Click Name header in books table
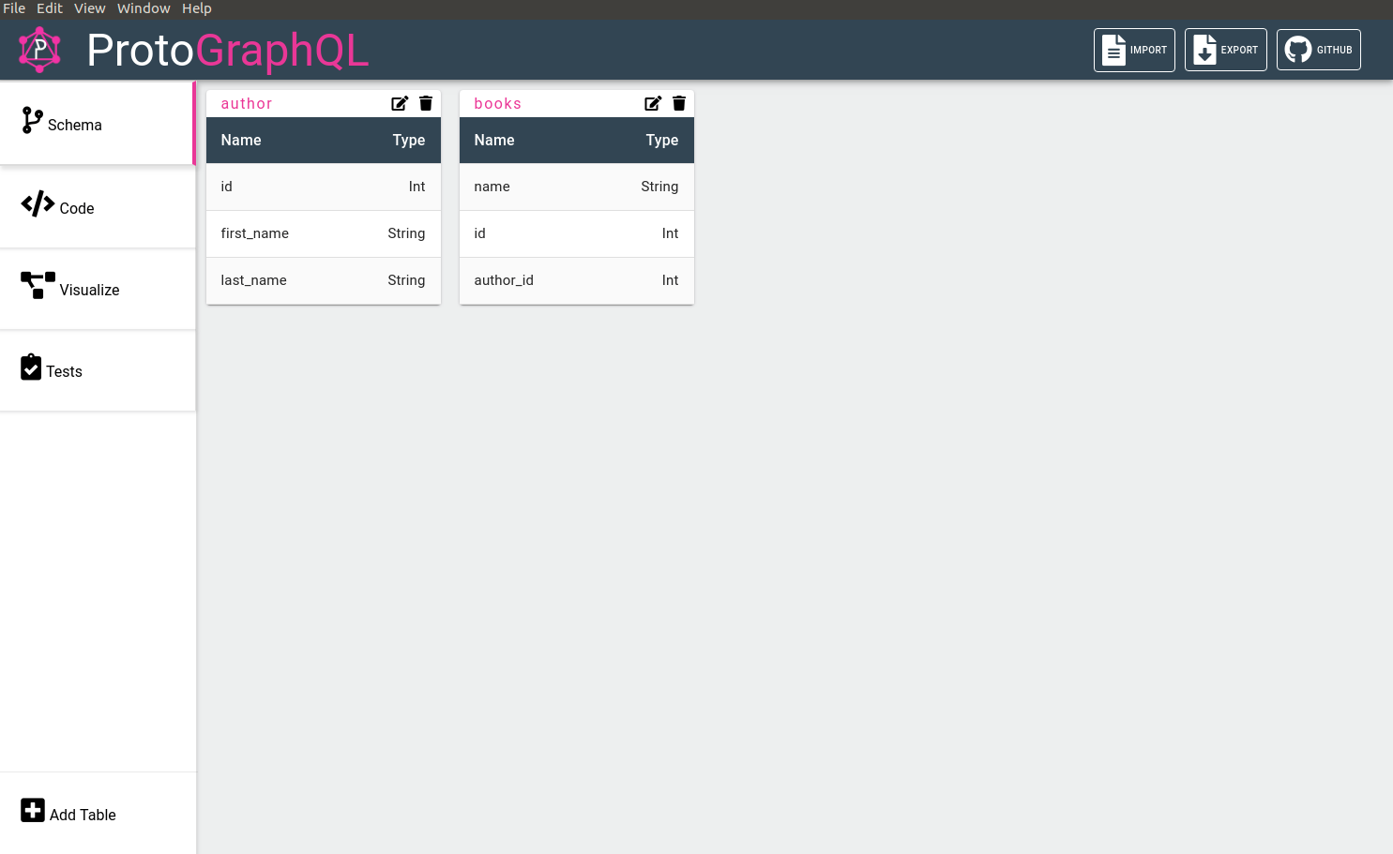Screen dimensions: 1393x854 pos(494,140)
